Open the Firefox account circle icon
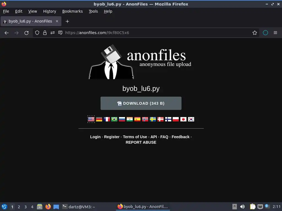282x211 pixels. [265, 33]
